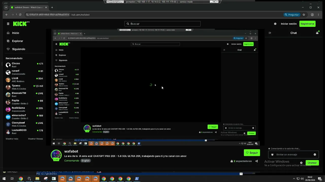Open a new browser tab
The image size is (325, 182).
(x=52, y=8)
